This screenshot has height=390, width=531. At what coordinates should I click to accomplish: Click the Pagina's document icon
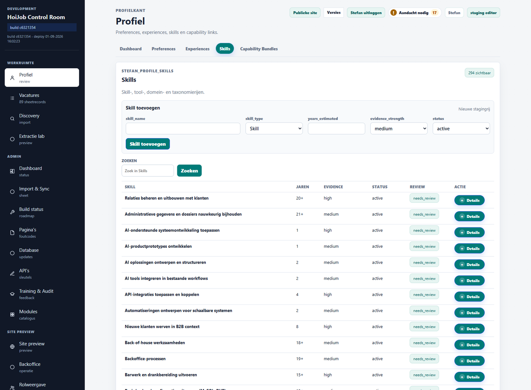pos(12,233)
